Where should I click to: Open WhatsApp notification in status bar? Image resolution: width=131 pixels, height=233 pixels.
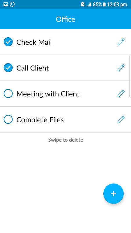coord(12,4)
